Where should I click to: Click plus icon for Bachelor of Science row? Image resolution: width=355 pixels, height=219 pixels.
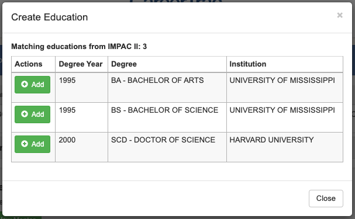coord(25,114)
